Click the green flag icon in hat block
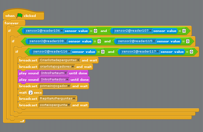Screen dimensions: 203x132 click(x=20, y=16)
